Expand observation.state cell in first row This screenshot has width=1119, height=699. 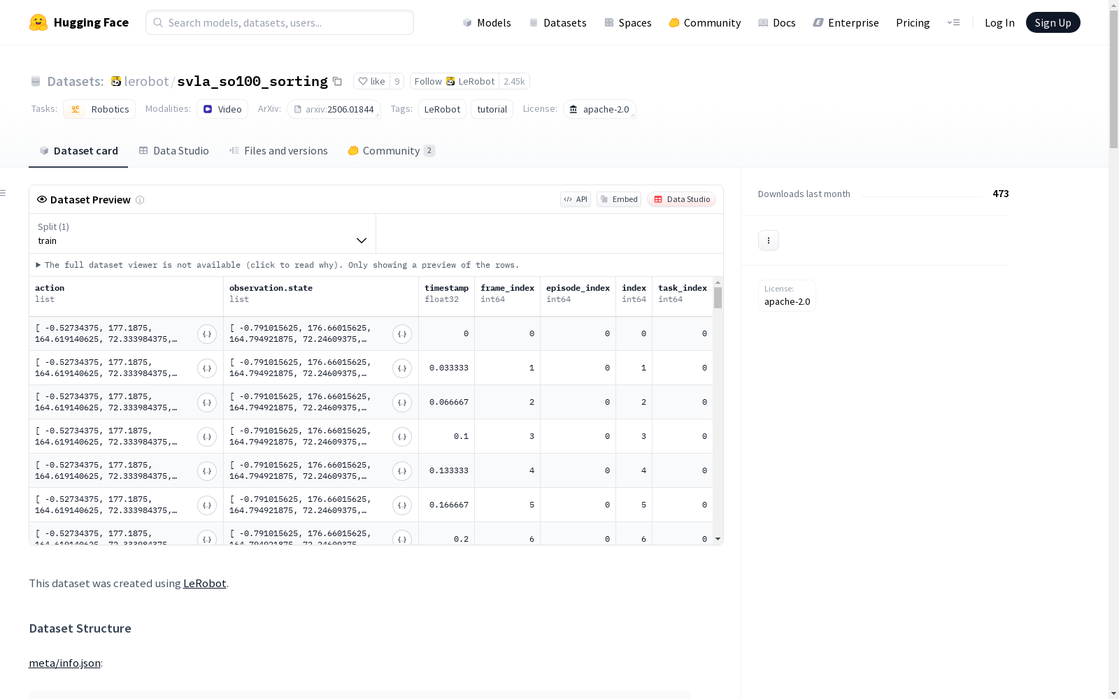[x=402, y=334]
